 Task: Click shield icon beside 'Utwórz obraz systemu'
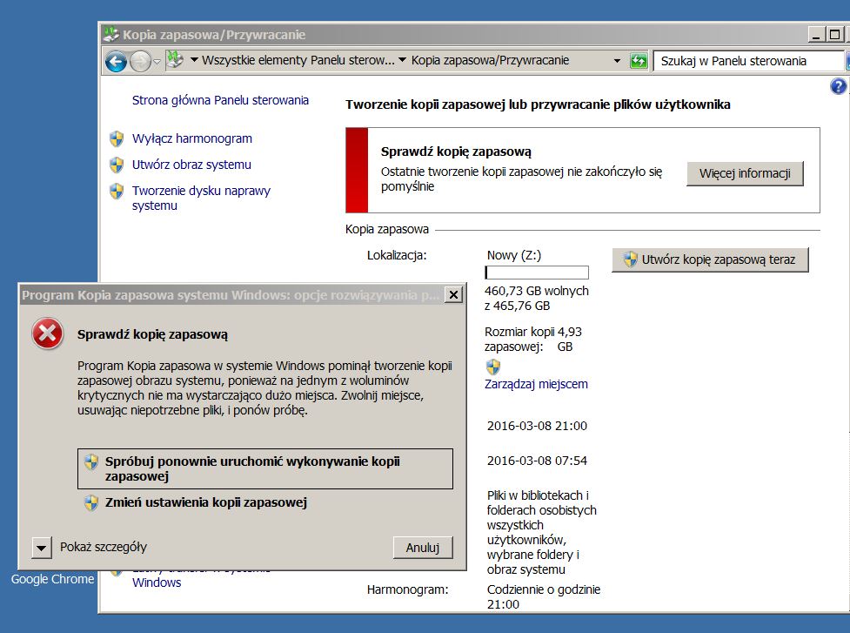click(x=117, y=165)
